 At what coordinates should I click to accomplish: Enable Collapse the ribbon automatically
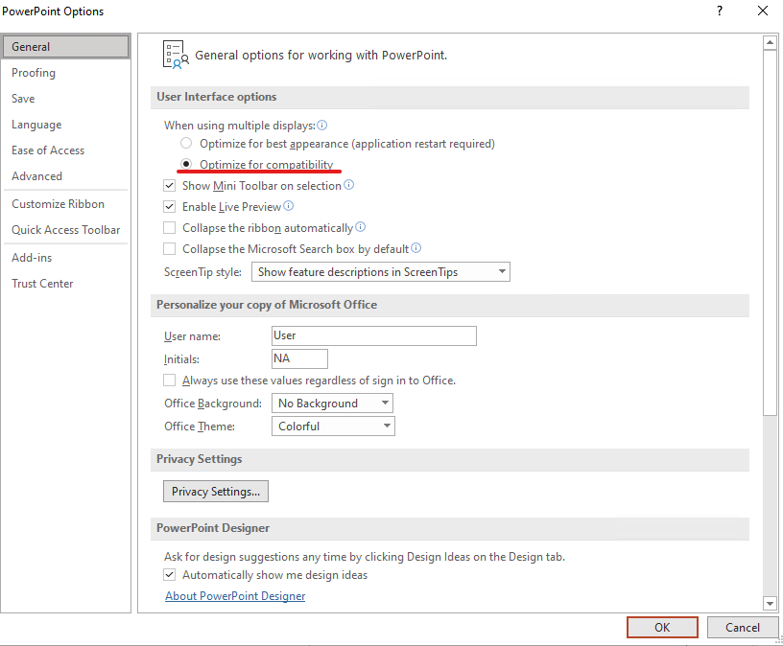[170, 228]
